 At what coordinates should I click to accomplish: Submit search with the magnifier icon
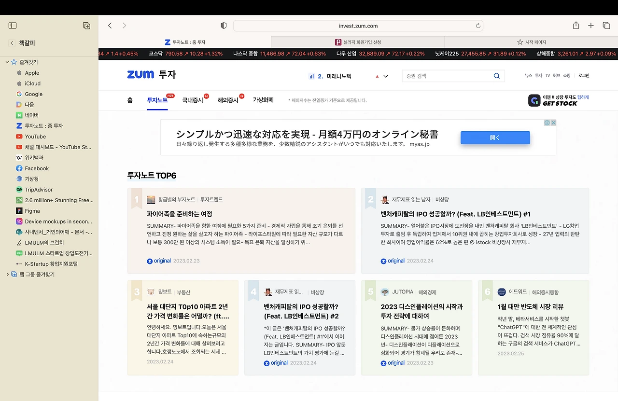coord(497,76)
